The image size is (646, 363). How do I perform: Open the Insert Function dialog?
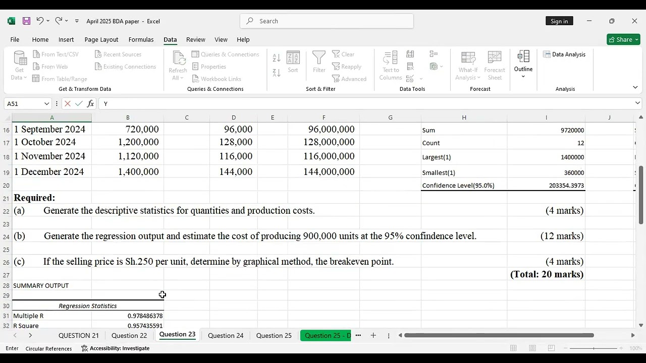pyautogui.click(x=90, y=103)
